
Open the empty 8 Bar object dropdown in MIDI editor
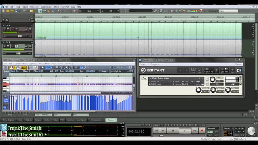tap(120, 71)
